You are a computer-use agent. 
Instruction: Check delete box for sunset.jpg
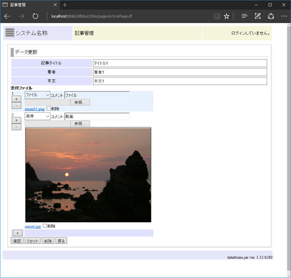click(x=45, y=226)
